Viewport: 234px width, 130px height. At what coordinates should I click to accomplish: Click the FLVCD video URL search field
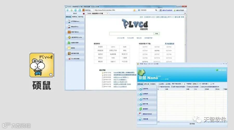[x=131, y=34]
